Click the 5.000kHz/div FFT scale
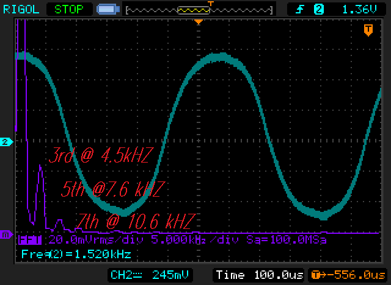This screenshot has height=285, width=391. pos(194,239)
